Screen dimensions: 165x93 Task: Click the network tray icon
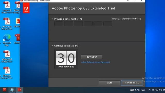click(157, 90)
